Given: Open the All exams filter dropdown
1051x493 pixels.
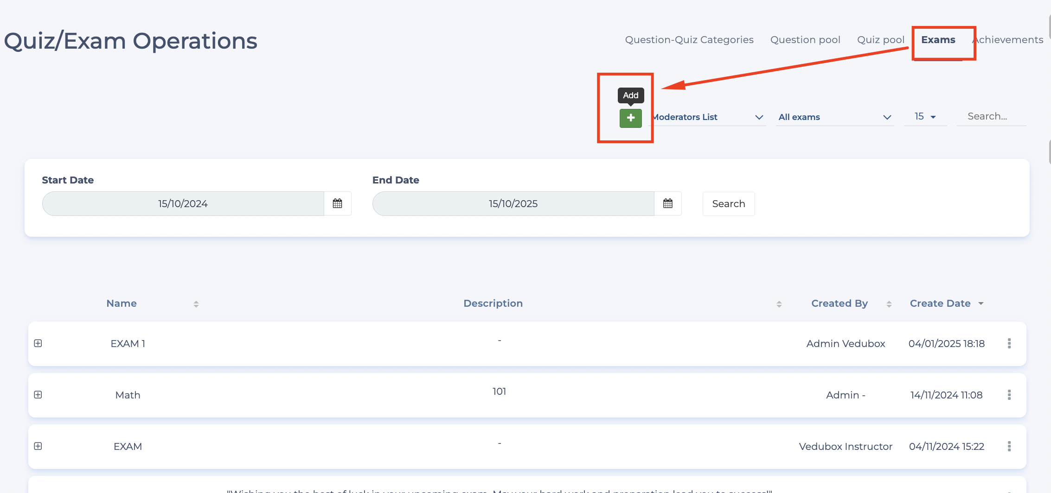Looking at the screenshot, I should click(x=834, y=117).
